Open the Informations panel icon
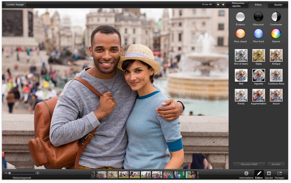The height and width of the screenshot is (183, 291). pos(246,173)
